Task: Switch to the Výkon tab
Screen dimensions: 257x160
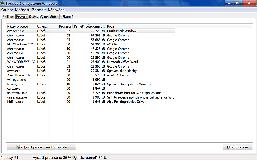Action: [x=44, y=17]
